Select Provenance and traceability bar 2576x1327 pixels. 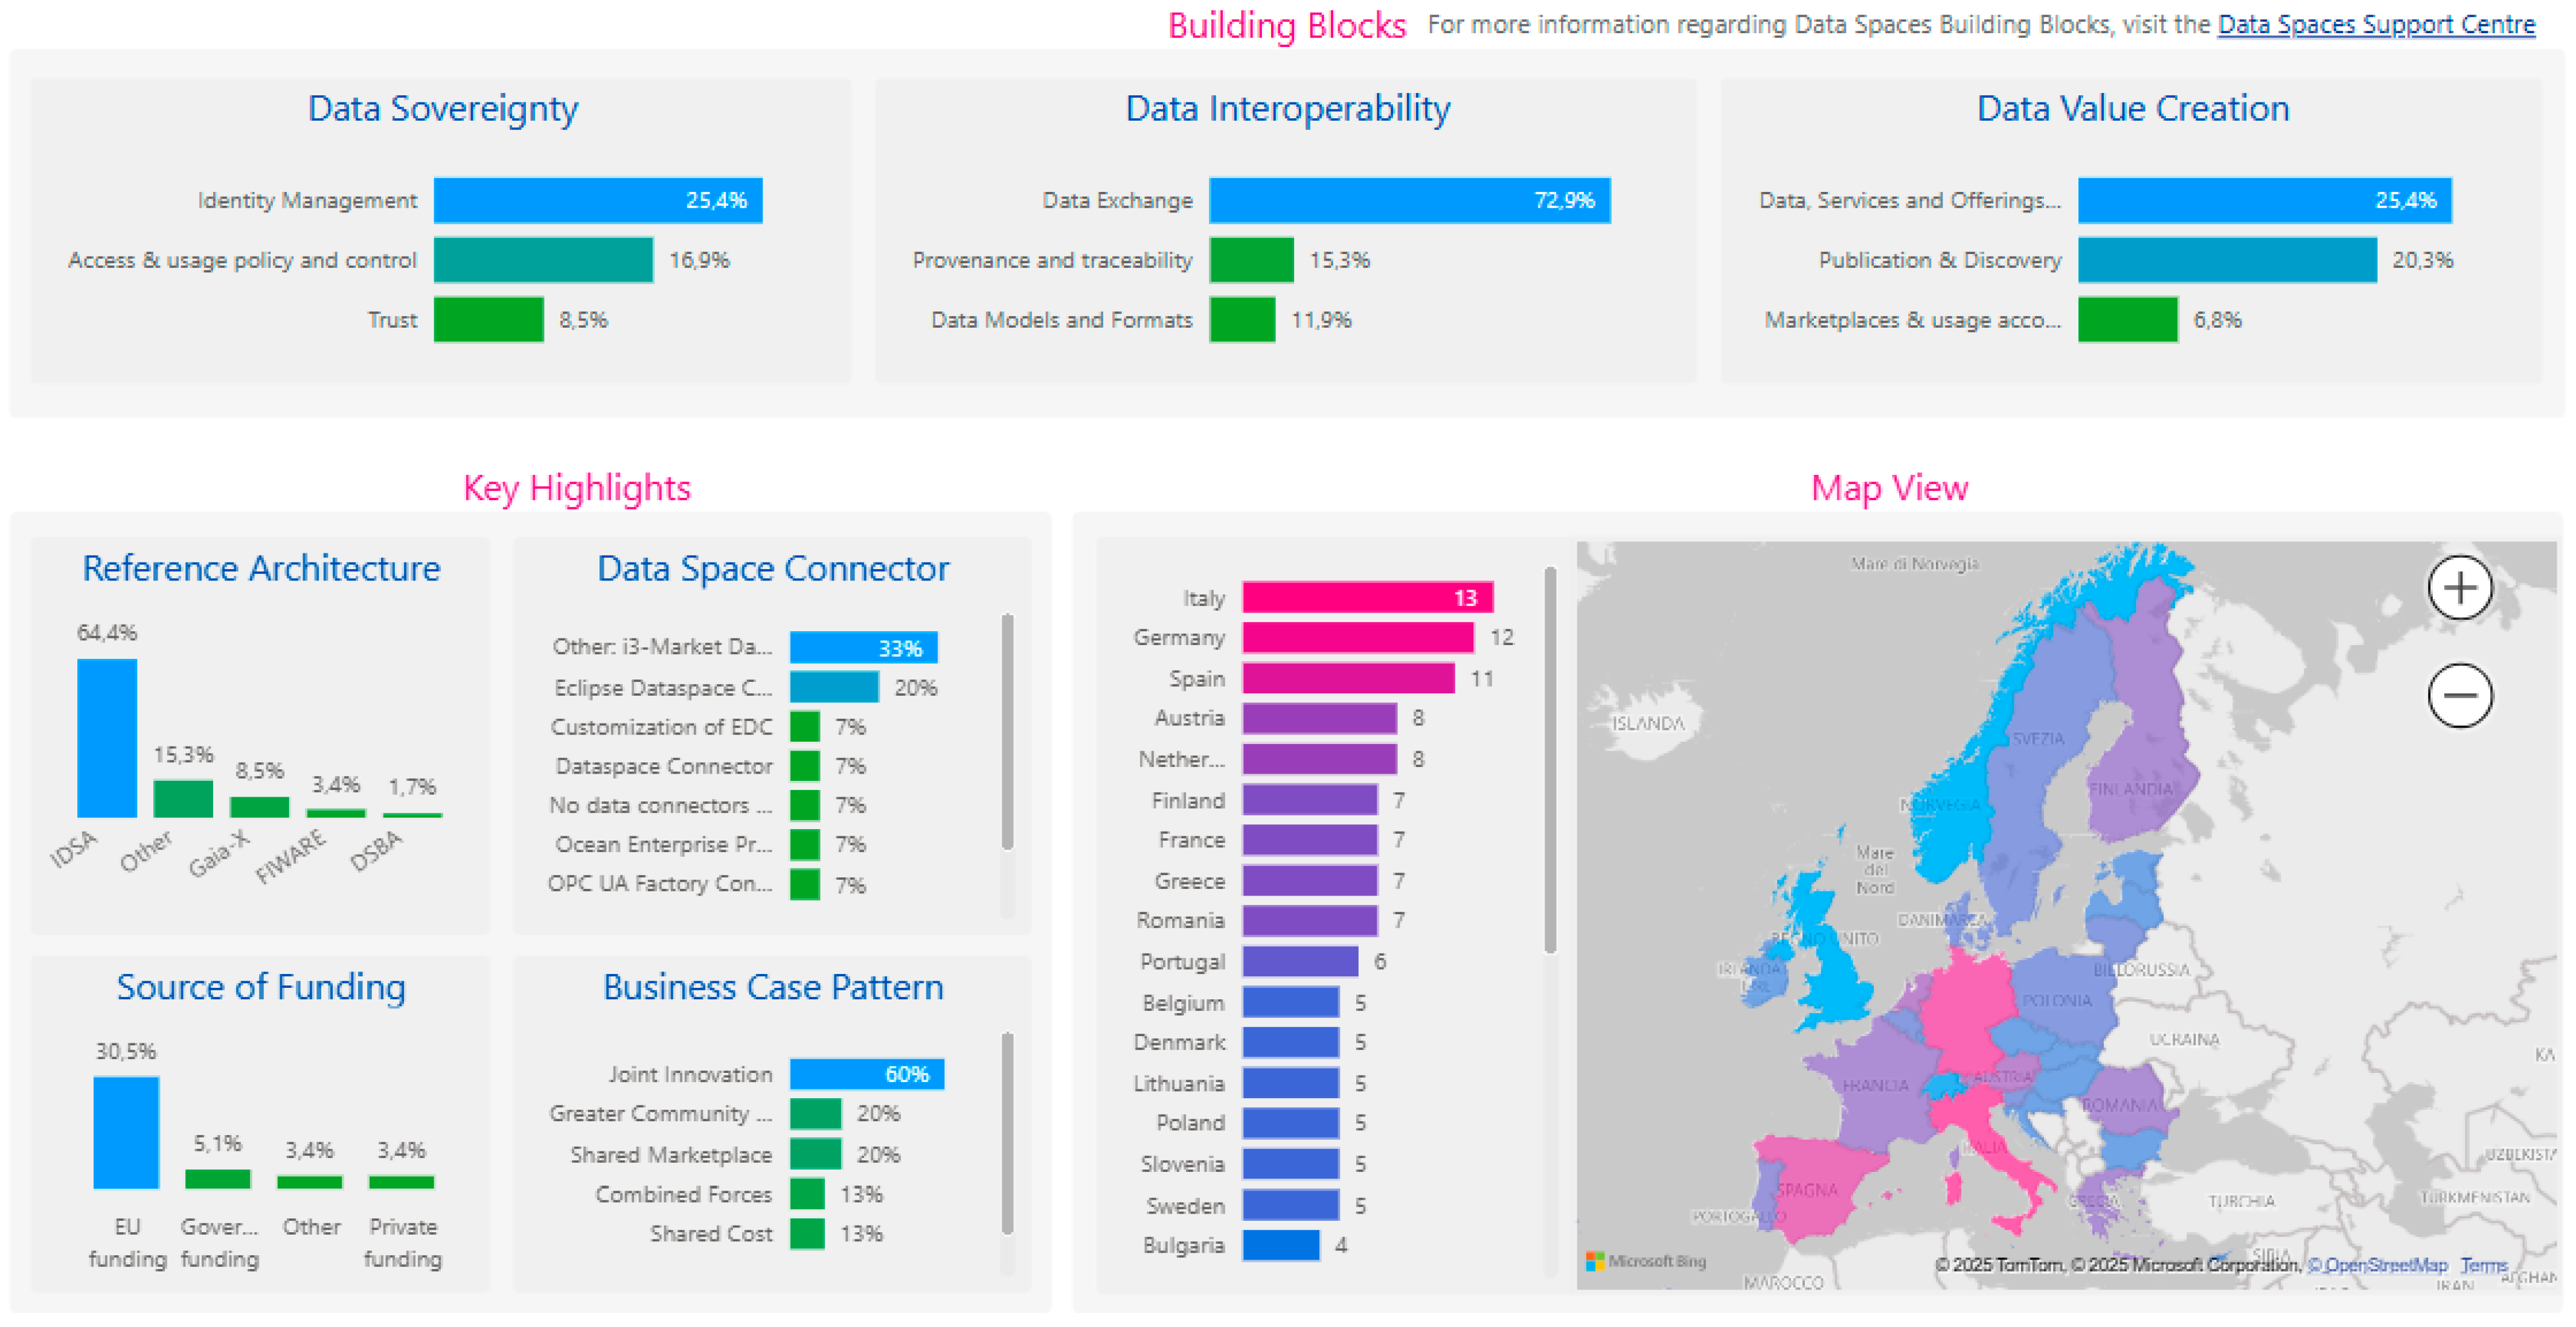1252,260
